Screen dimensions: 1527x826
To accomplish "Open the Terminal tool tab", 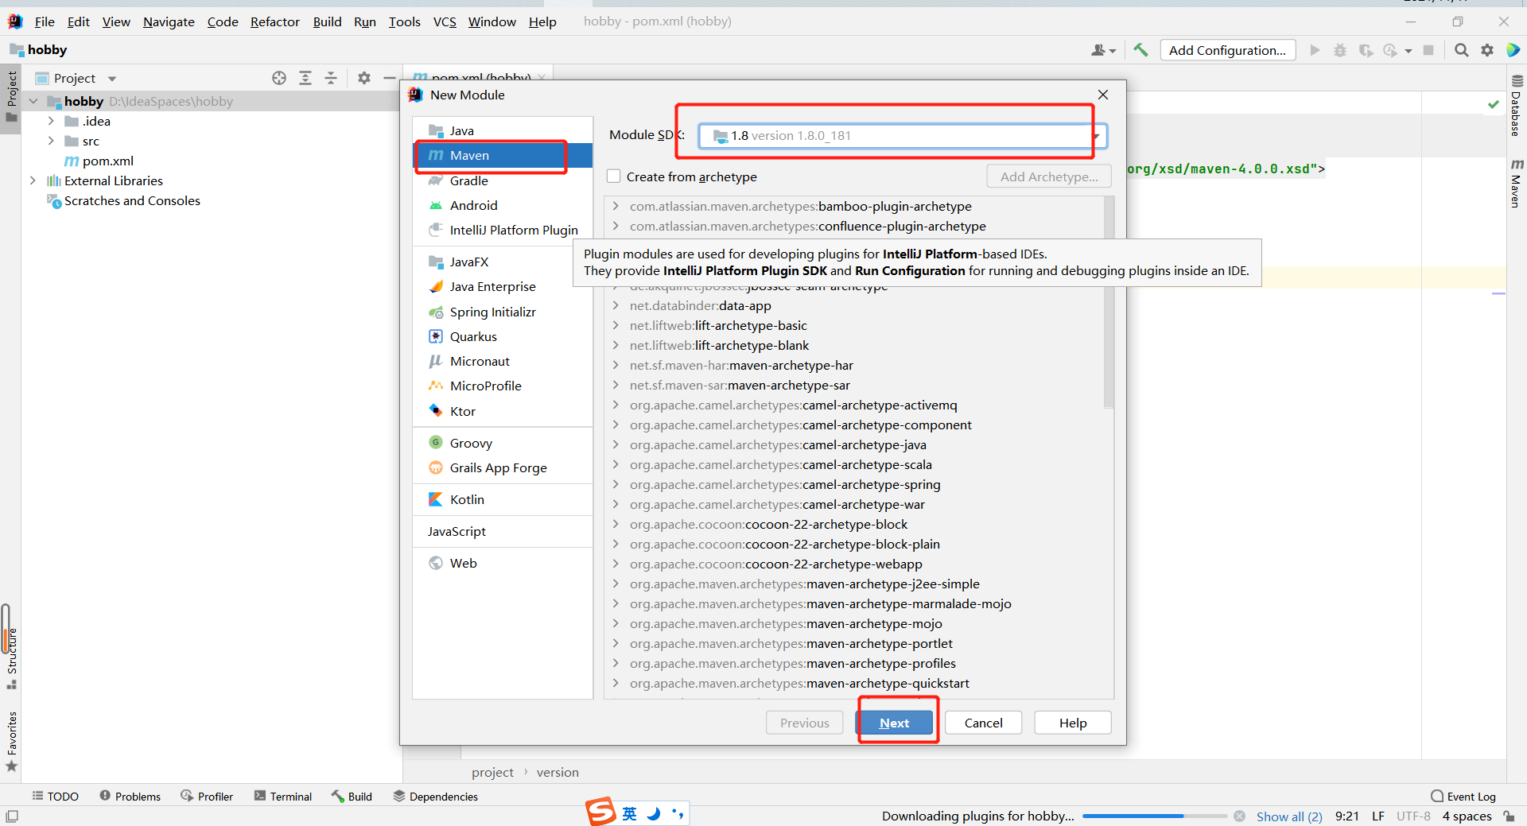I will [283, 796].
